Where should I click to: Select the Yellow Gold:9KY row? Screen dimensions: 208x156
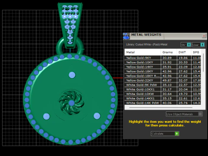(x=162, y=58)
